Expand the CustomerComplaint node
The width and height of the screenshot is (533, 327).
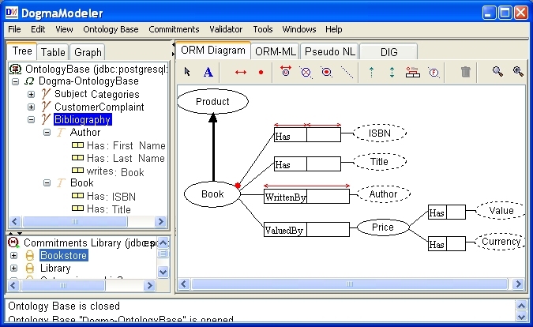coord(31,107)
